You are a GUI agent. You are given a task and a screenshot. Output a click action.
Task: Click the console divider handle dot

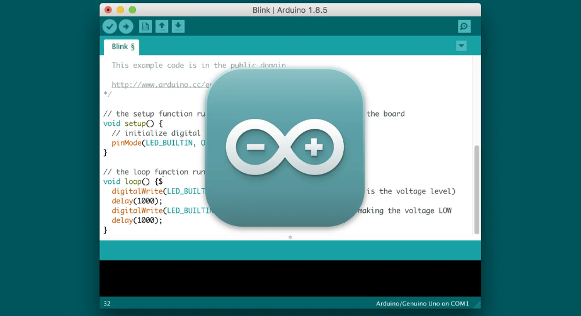[x=290, y=238]
